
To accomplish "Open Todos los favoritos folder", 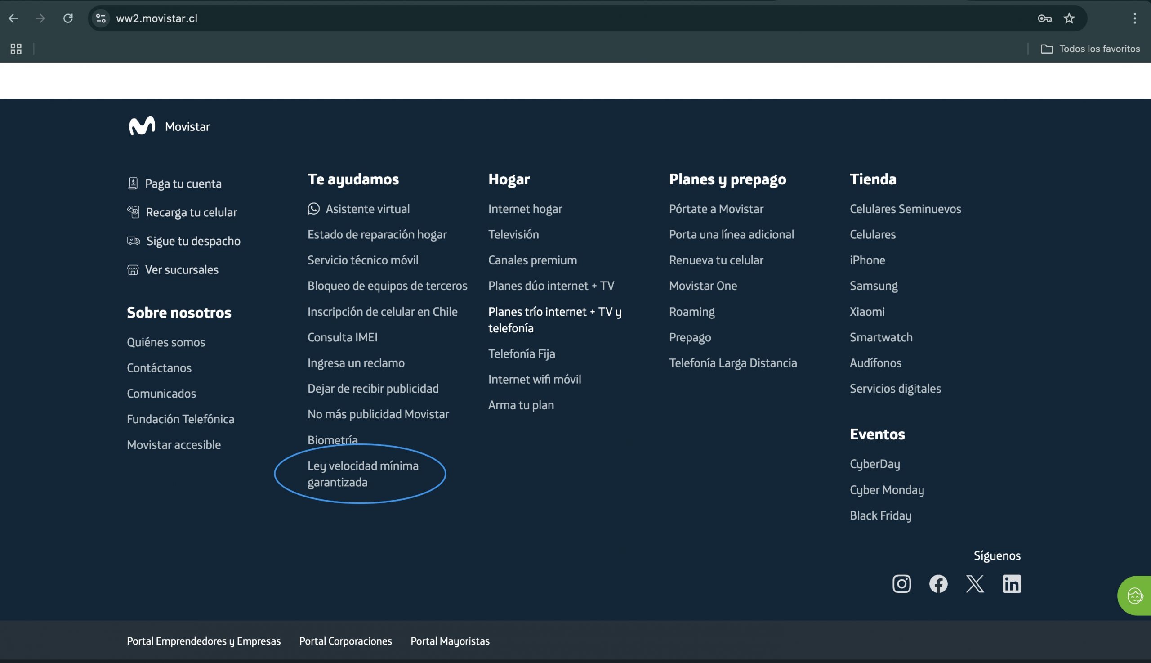I will (1090, 49).
